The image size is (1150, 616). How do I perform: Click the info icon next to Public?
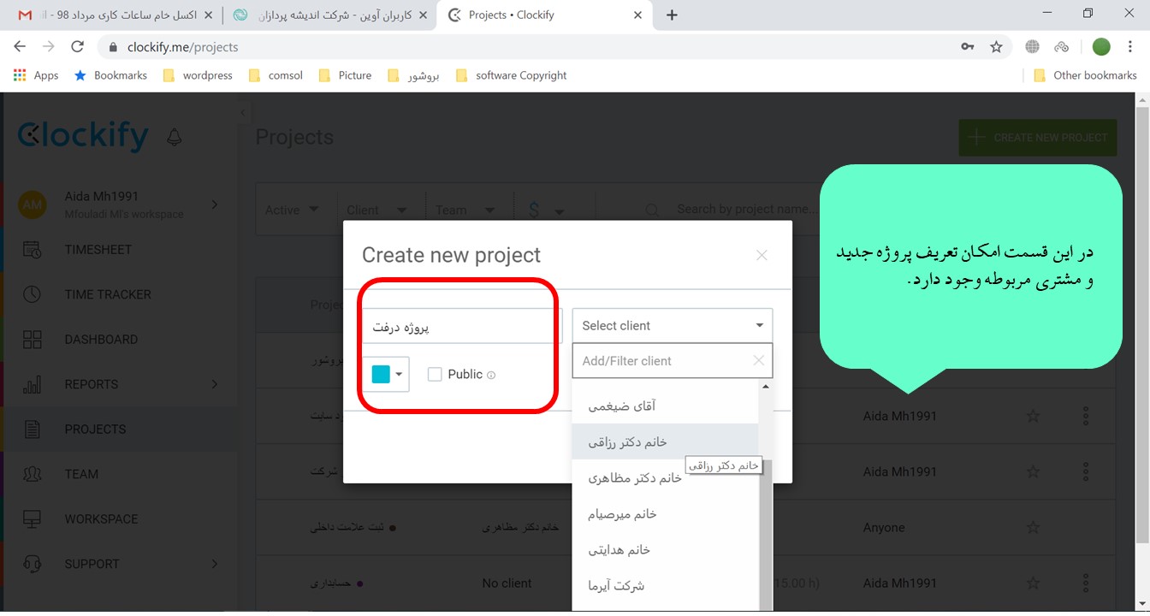click(x=491, y=375)
